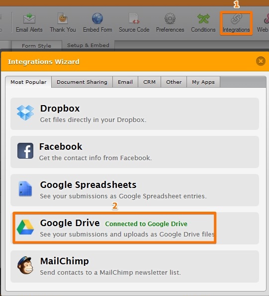Screen dimensions: 269x296
Task: Switch to the Form Style tab
Action: tap(37, 46)
